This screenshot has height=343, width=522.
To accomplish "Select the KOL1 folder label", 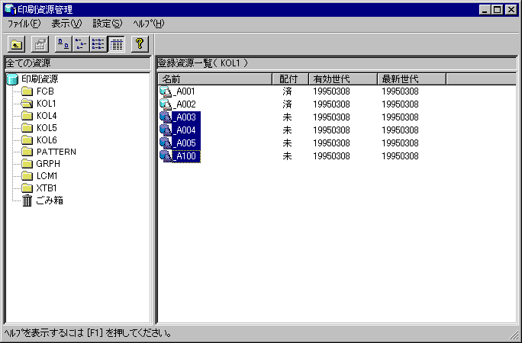I will (47, 104).
